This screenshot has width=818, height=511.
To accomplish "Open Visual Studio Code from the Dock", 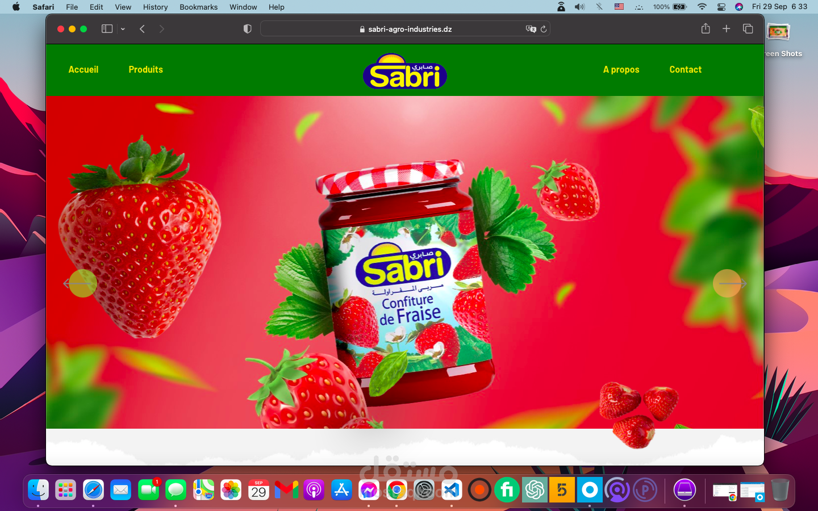I will click(452, 490).
